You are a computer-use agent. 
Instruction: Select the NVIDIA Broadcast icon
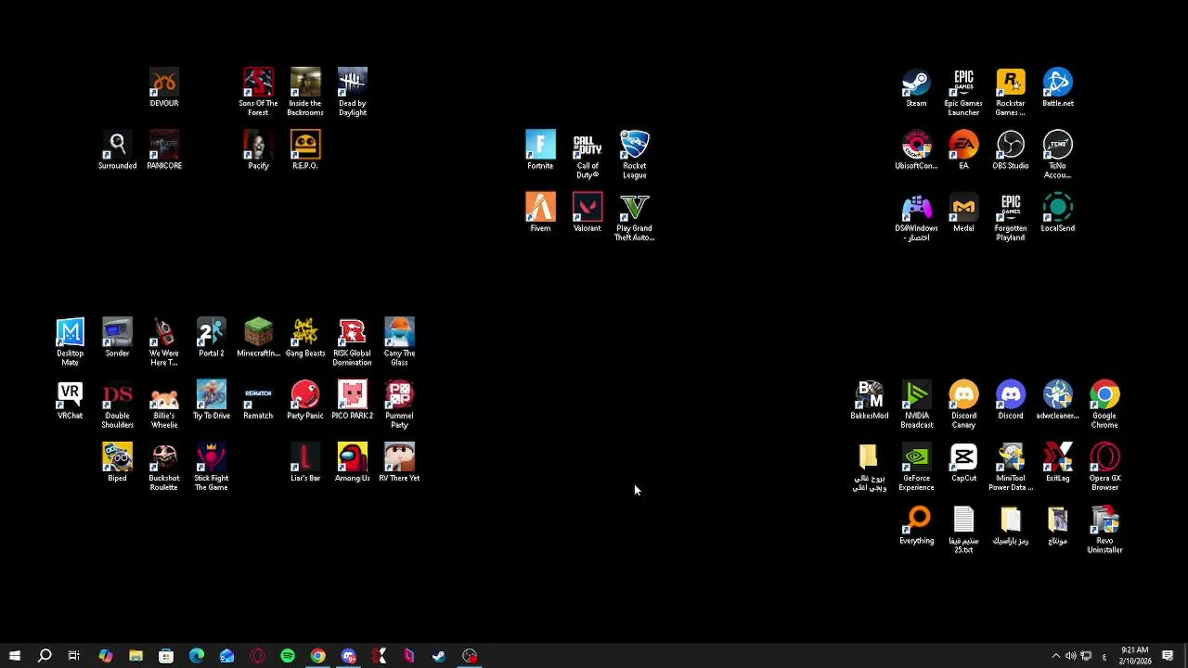[916, 405]
